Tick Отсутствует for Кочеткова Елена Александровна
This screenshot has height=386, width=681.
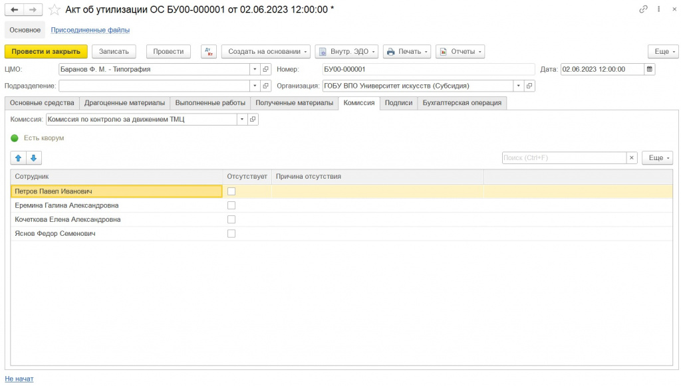click(231, 219)
